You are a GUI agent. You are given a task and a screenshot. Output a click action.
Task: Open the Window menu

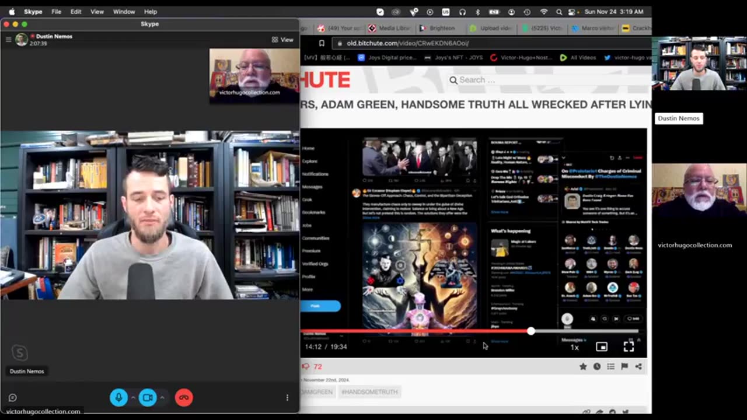[x=124, y=12]
